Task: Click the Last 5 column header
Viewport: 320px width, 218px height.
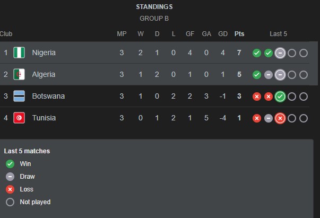Action: (278, 34)
